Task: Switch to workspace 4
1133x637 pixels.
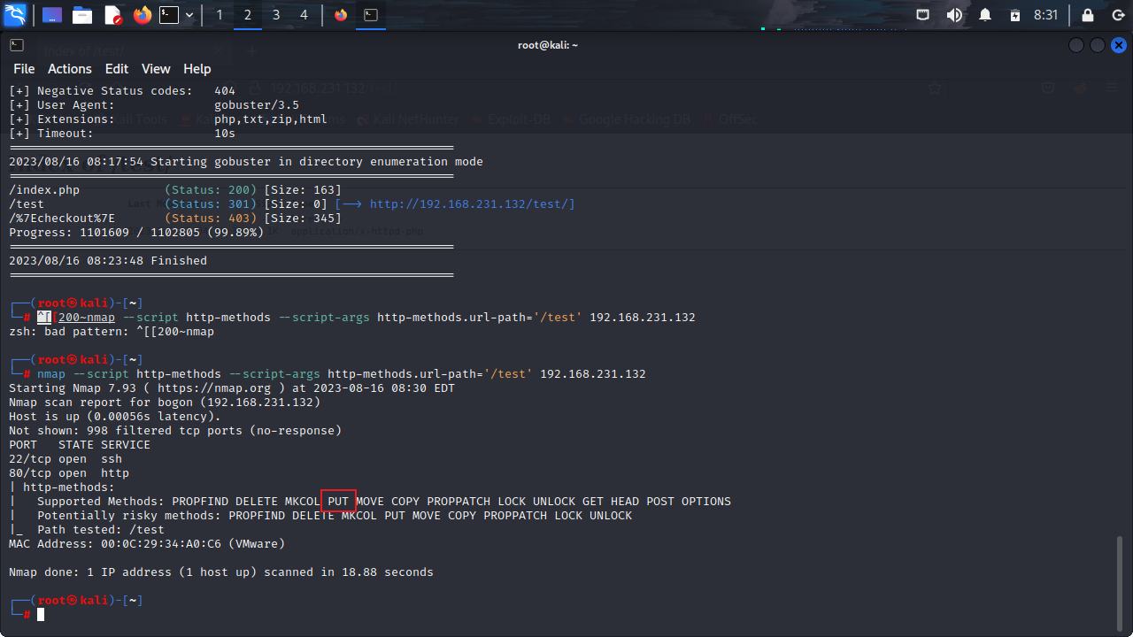Action: tap(304, 15)
